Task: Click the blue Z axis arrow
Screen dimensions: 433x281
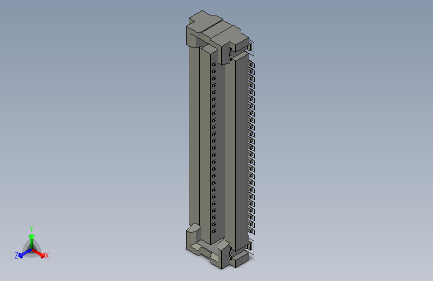Action: point(25,253)
